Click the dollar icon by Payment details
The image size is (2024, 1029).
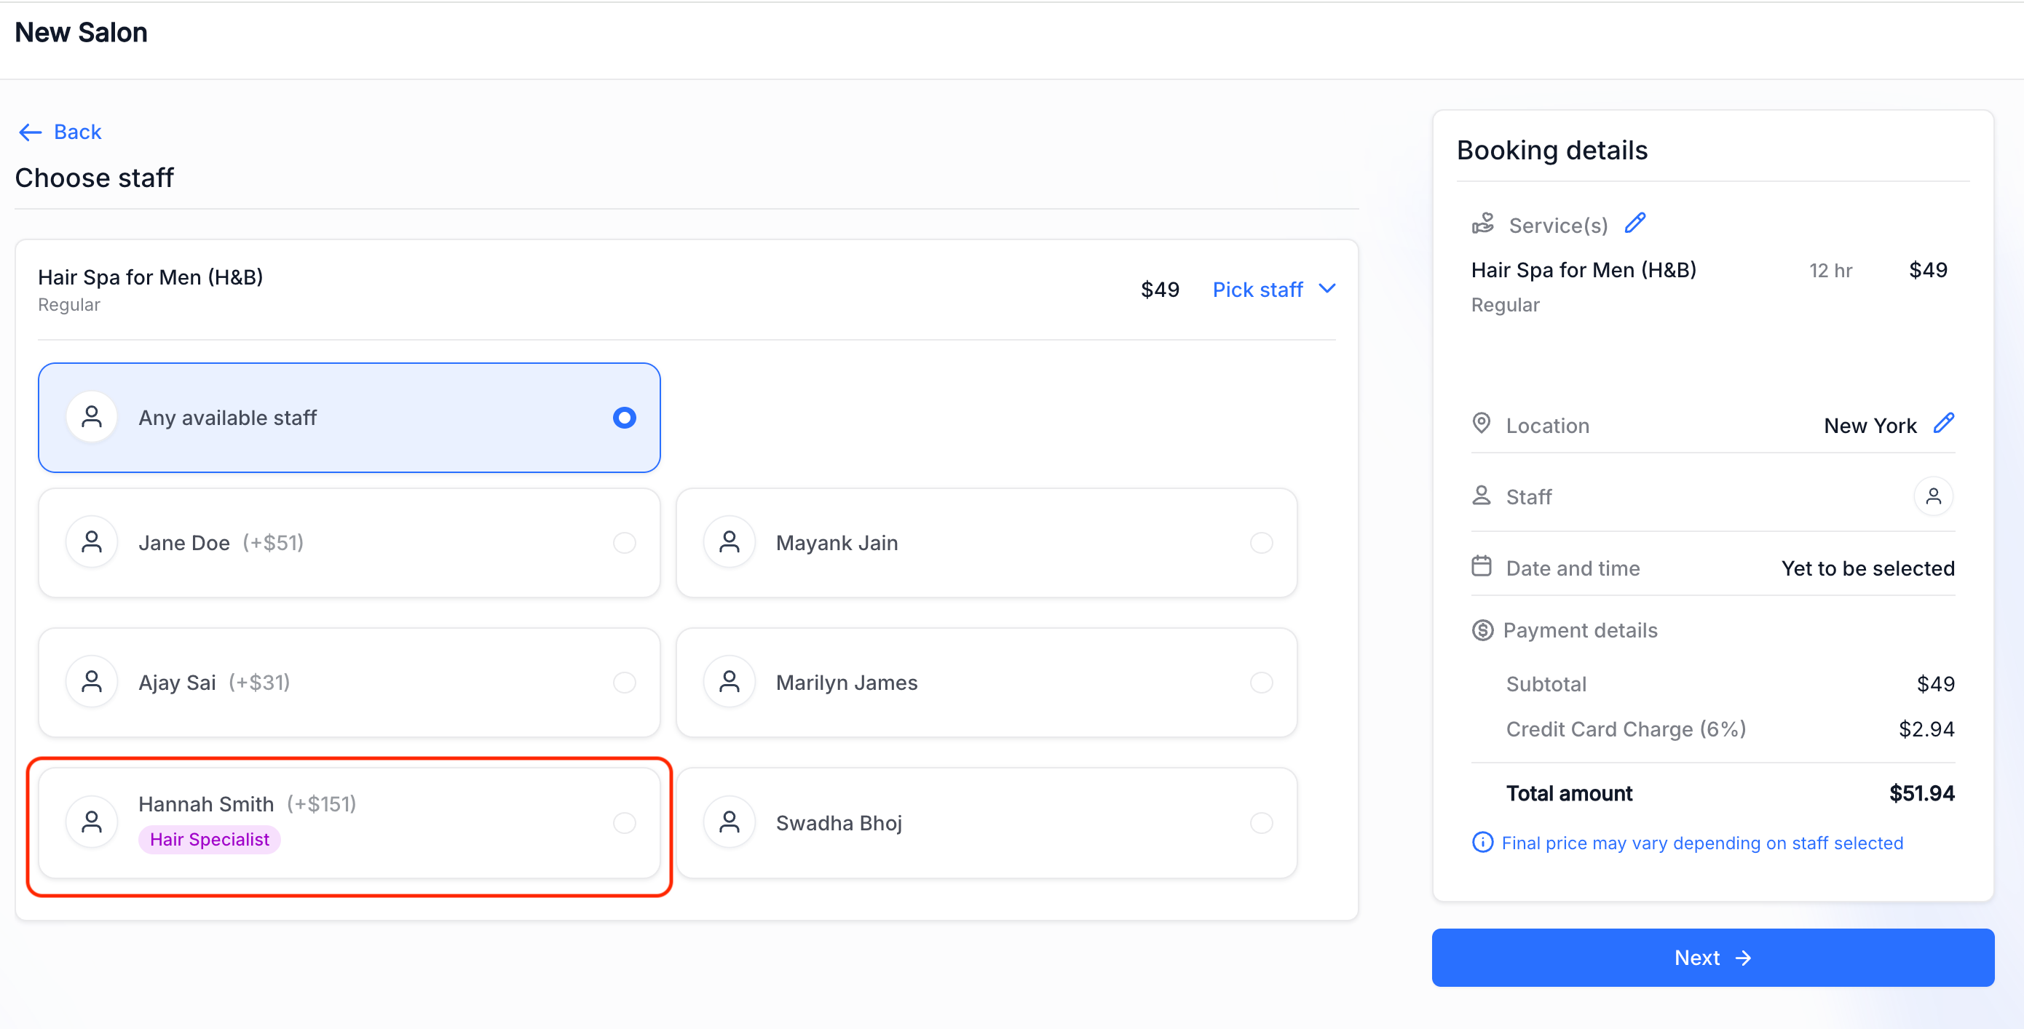[x=1482, y=630]
